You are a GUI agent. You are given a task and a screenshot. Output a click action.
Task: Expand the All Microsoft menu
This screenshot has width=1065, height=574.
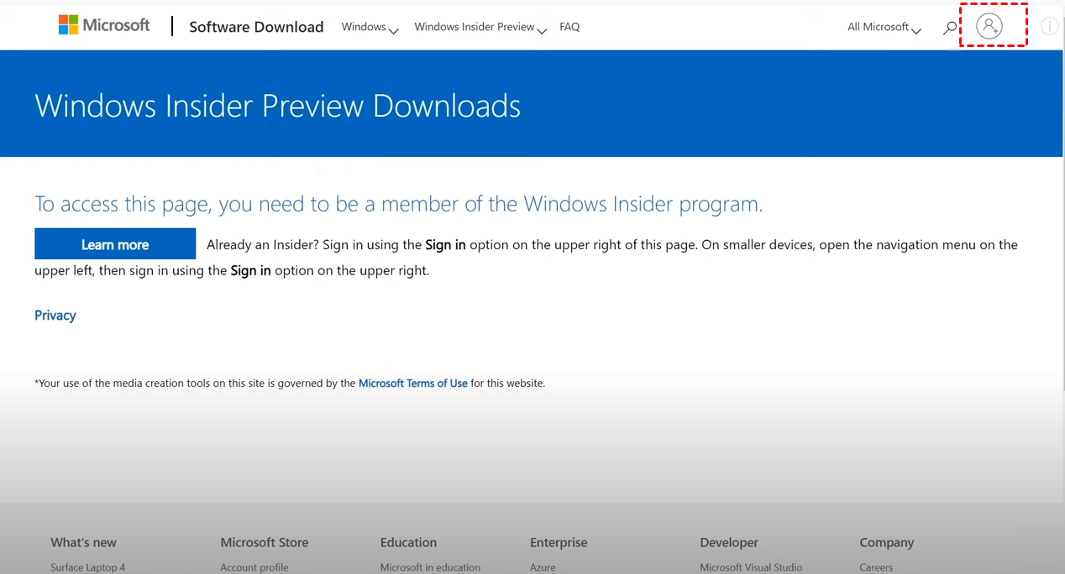(x=884, y=28)
